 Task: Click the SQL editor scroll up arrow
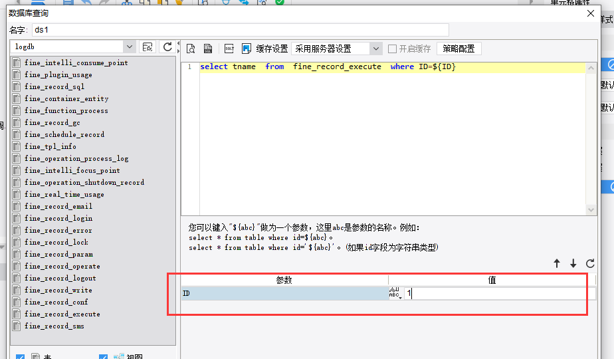point(591,68)
